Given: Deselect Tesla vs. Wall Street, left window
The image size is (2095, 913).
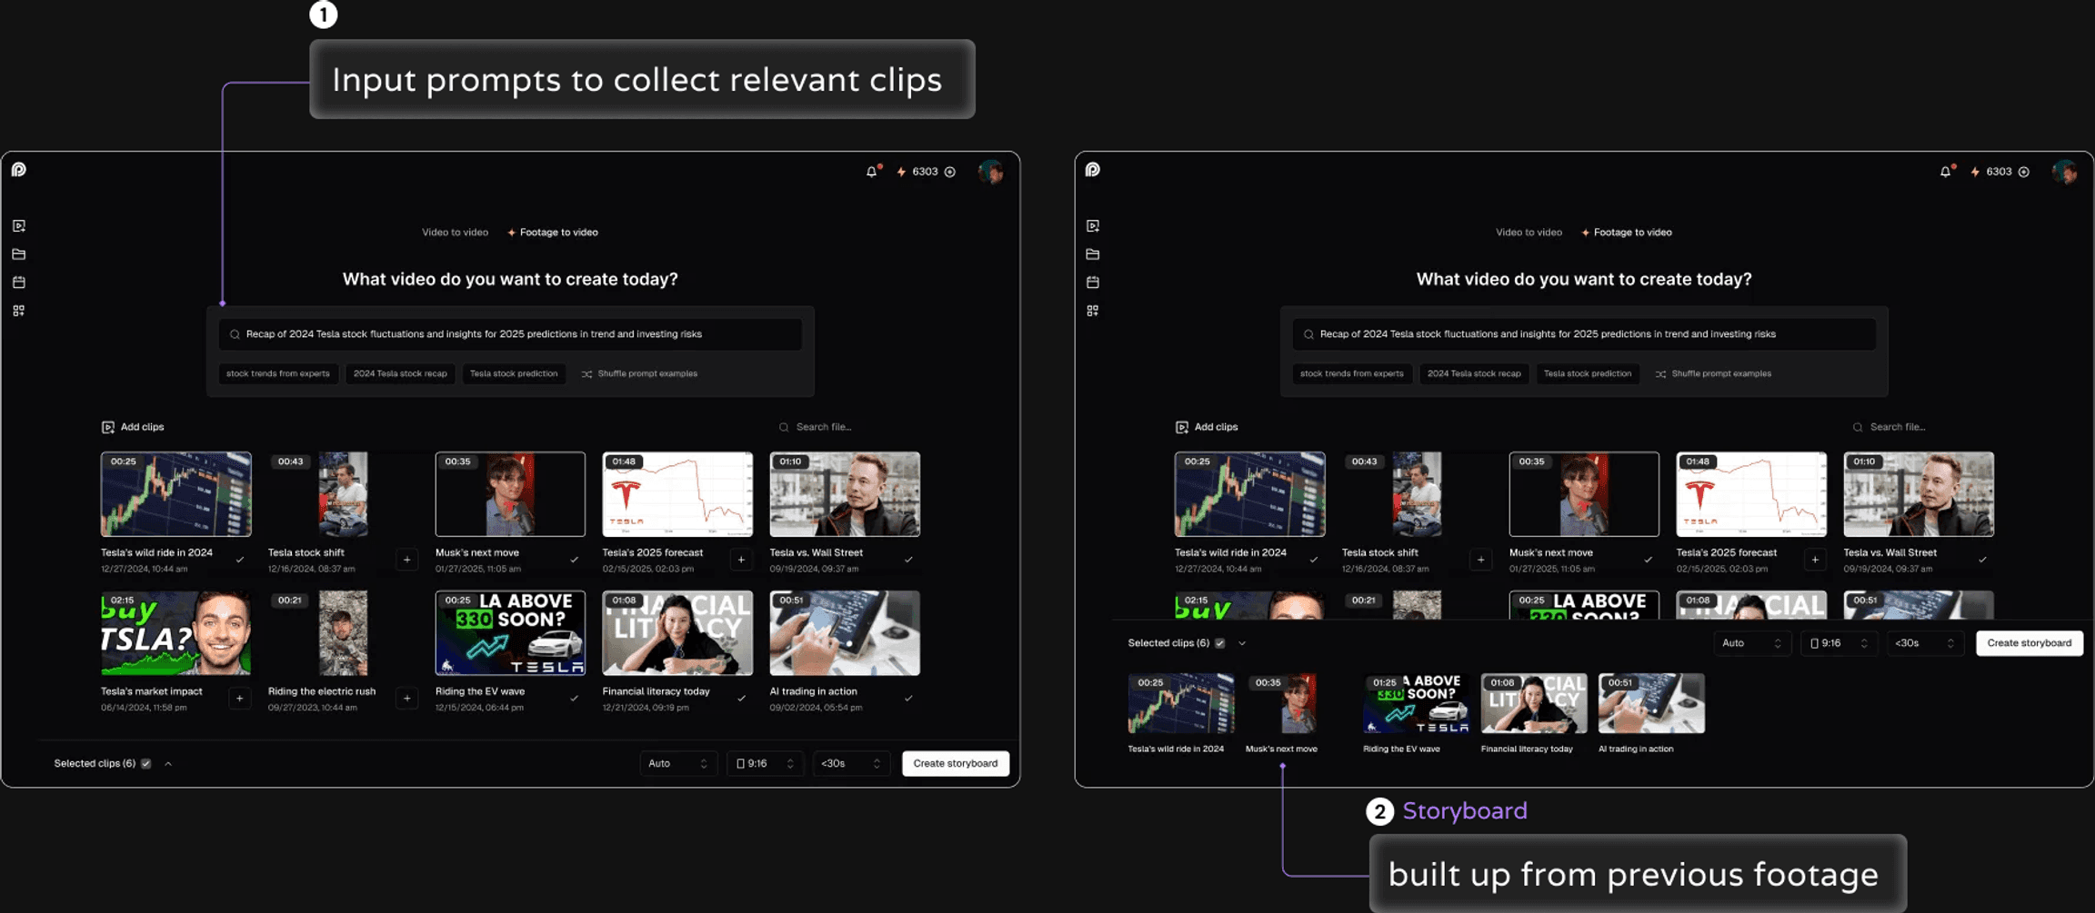Looking at the screenshot, I should [x=909, y=560].
